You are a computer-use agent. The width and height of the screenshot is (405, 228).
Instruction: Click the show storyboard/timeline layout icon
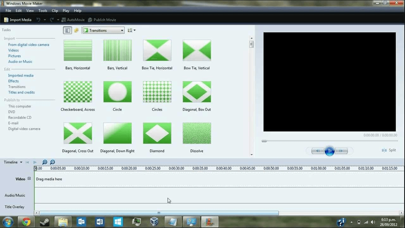point(67,30)
